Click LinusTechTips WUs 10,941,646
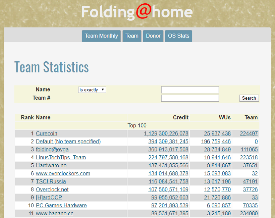The image size is (275, 218). click(217, 158)
